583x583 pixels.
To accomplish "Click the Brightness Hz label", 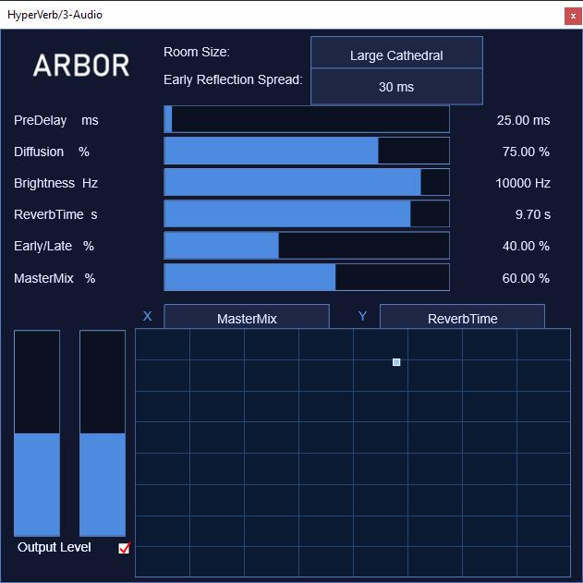I will pyautogui.click(x=56, y=183).
